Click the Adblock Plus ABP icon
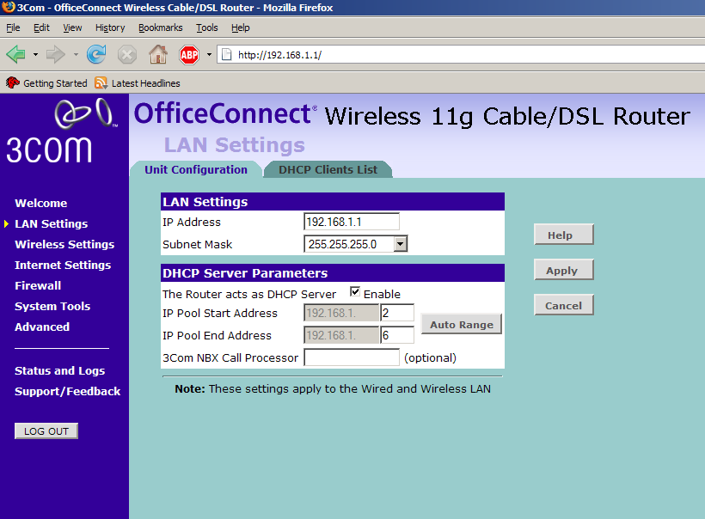Viewport: 705px width, 519px height. [189, 55]
